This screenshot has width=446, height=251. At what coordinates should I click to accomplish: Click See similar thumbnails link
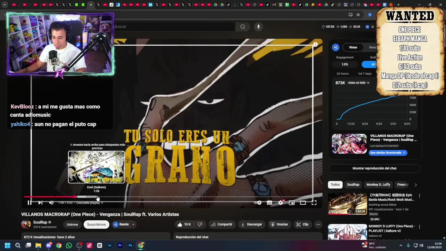pyautogui.click(x=388, y=153)
